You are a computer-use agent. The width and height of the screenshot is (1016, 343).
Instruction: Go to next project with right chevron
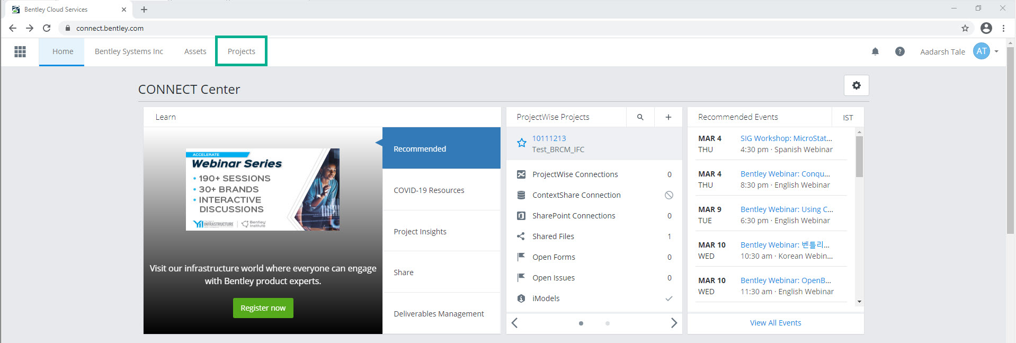(674, 323)
